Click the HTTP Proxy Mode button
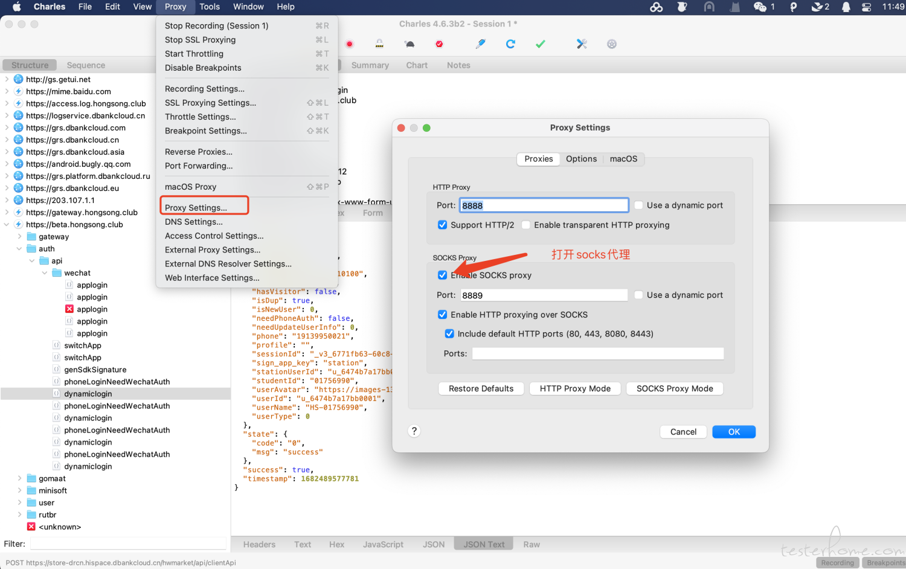Screen dimensions: 906x569 [x=575, y=388]
